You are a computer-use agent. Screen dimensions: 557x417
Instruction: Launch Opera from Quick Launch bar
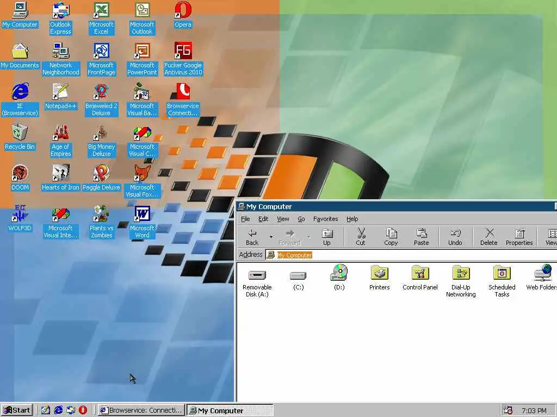click(83, 410)
